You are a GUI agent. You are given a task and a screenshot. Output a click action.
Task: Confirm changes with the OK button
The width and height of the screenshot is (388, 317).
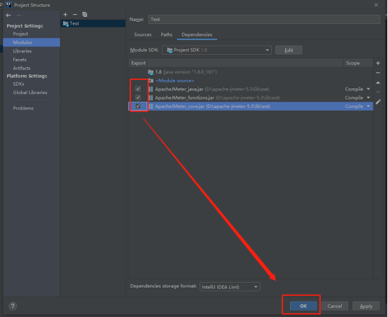click(303, 306)
